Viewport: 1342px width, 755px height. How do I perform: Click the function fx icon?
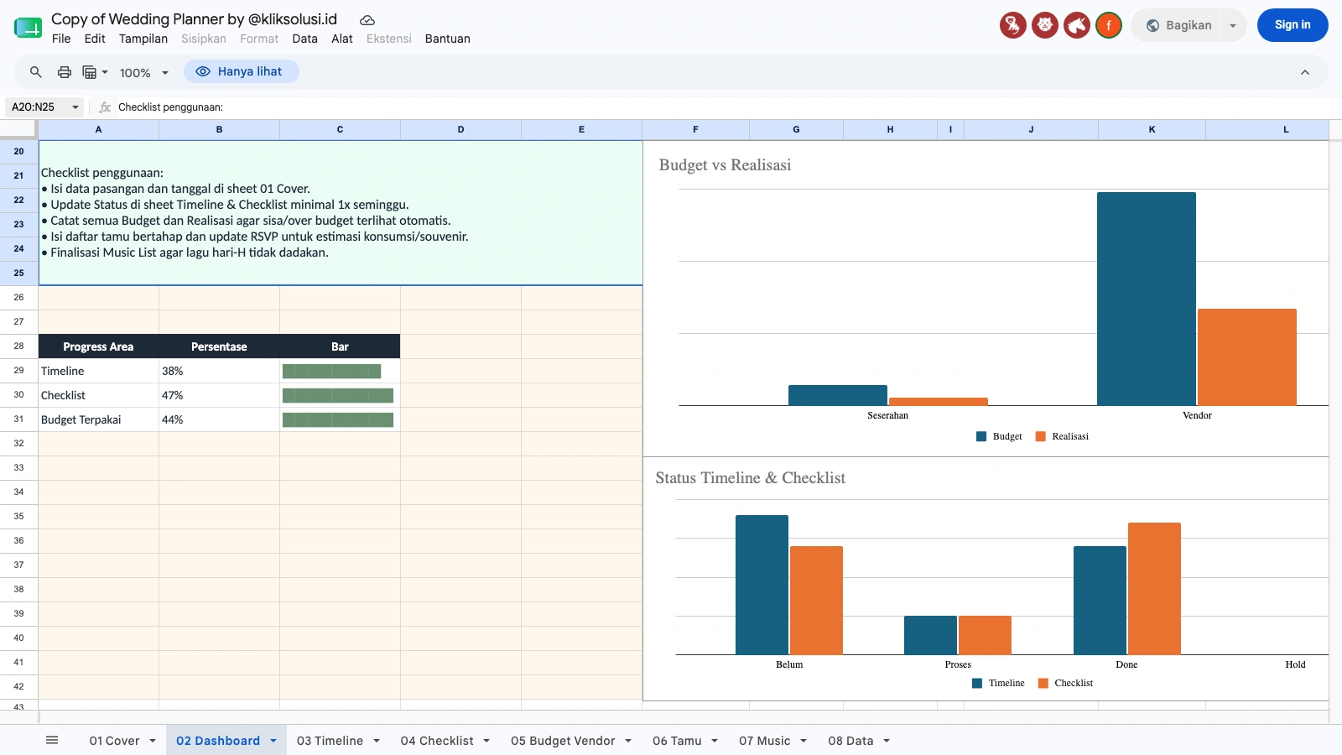click(x=105, y=107)
